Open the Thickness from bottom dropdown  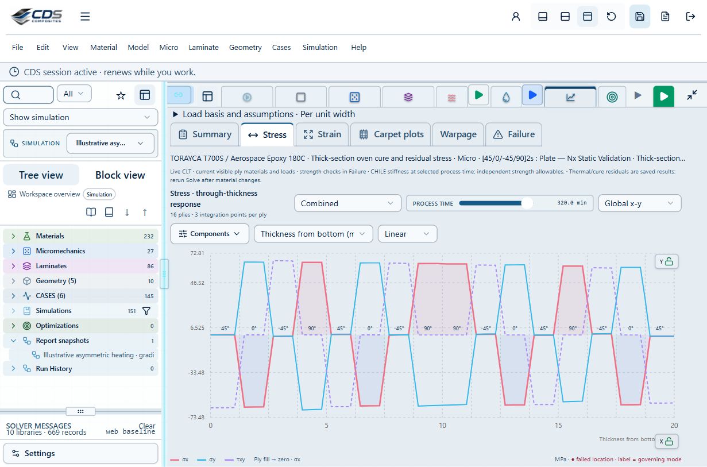click(314, 234)
